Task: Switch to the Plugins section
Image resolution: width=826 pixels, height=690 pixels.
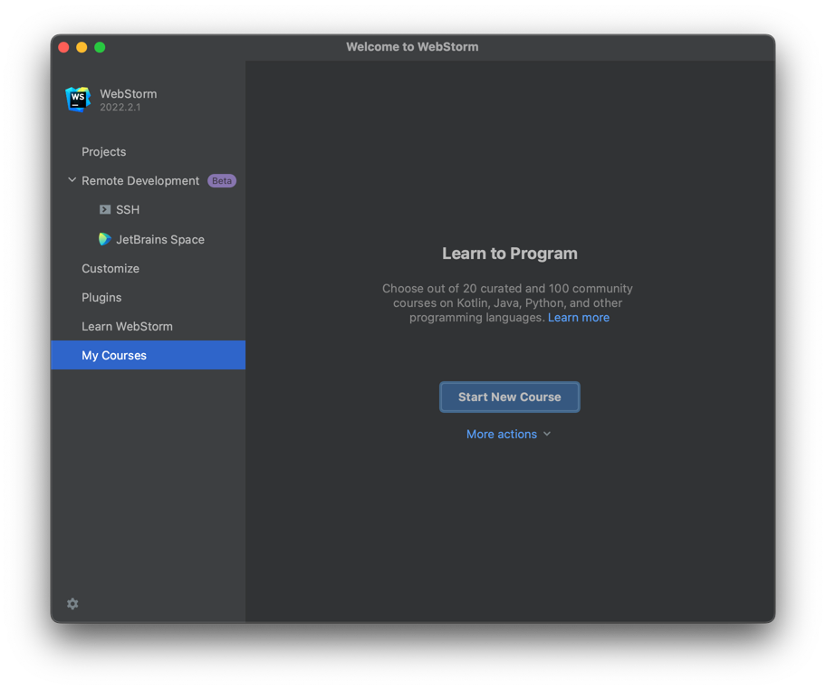Action: pyautogui.click(x=101, y=298)
